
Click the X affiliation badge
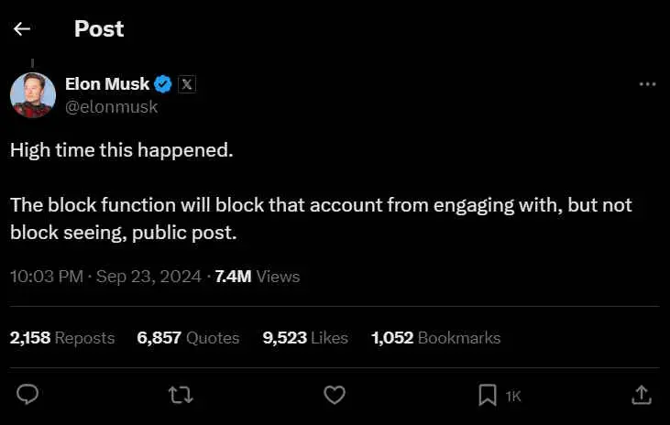click(x=187, y=84)
